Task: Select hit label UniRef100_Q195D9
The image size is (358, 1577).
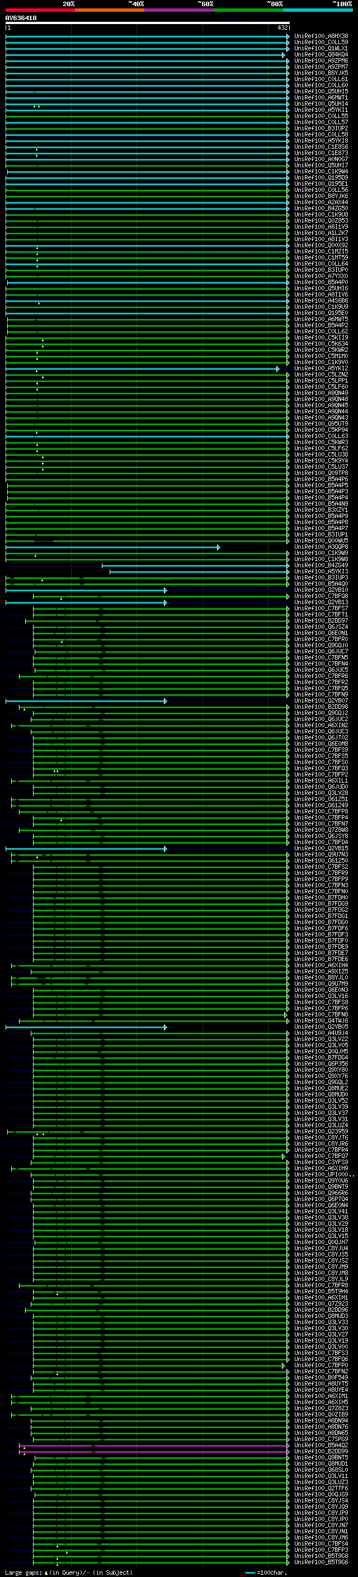Action: click(x=321, y=177)
